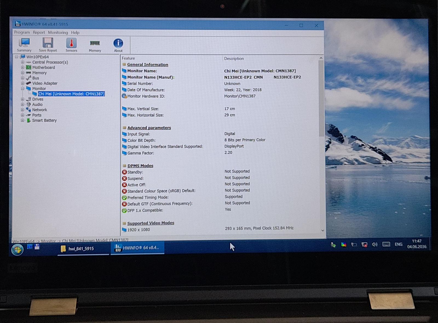Click the colorful display tray icon
The height and width of the screenshot is (323, 438).
[344, 245]
